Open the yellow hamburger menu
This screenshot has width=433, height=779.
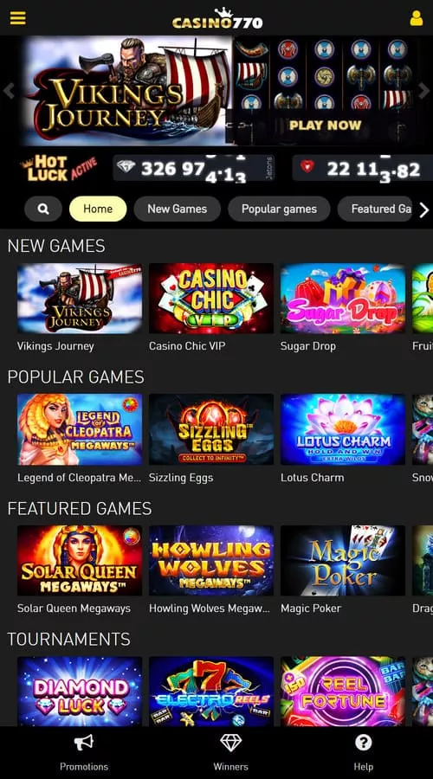click(x=17, y=18)
